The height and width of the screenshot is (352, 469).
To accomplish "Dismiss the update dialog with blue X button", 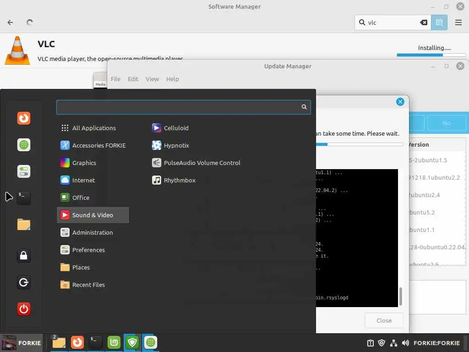I will click(x=400, y=102).
